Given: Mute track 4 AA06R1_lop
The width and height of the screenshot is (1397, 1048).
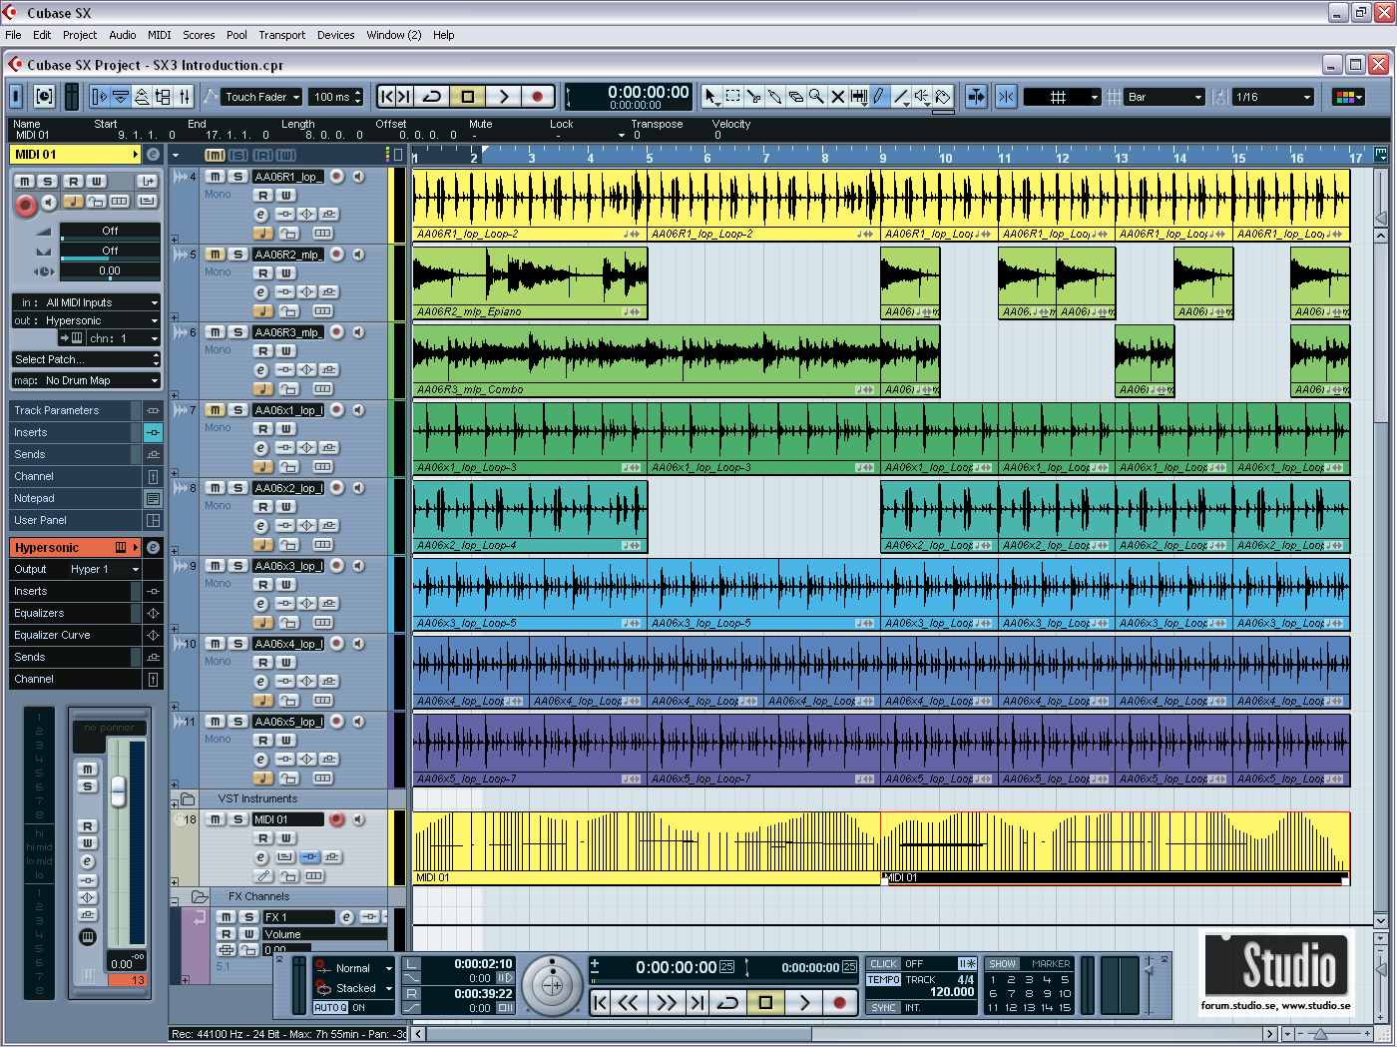Looking at the screenshot, I should click(216, 177).
